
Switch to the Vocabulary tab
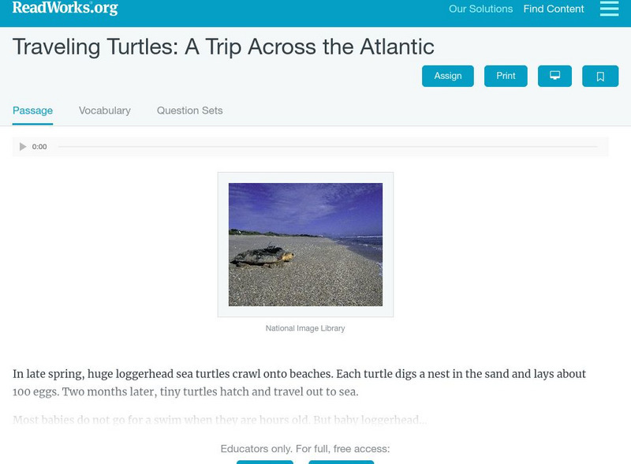coord(105,110)
